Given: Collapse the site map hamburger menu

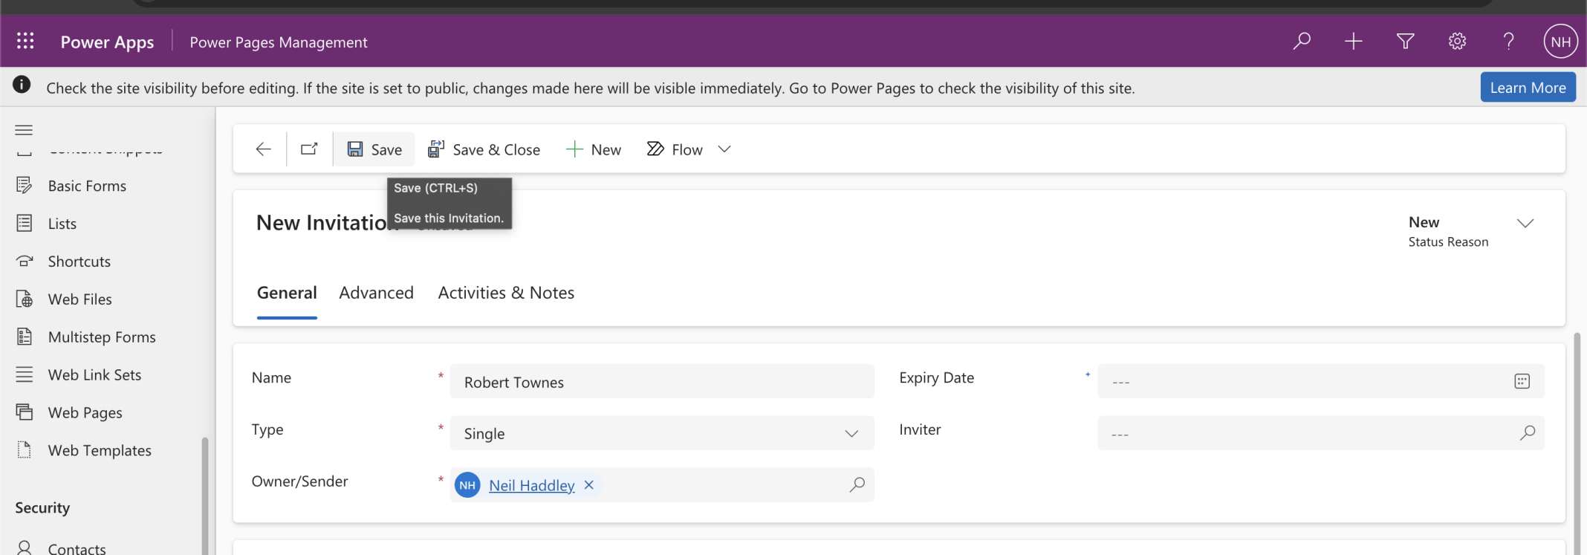Looking at the screenshot, I should coord(24,130).
